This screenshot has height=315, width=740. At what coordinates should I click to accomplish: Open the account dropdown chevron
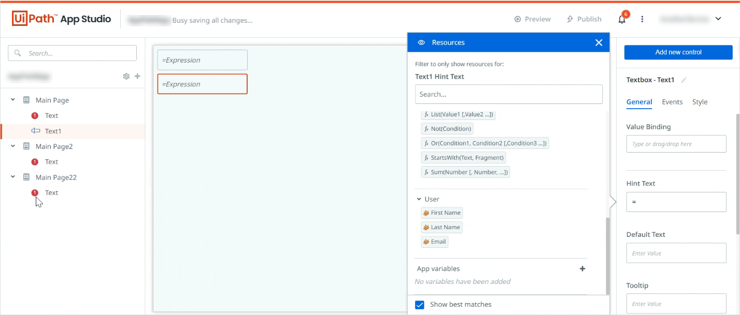(x=718, y=19)
